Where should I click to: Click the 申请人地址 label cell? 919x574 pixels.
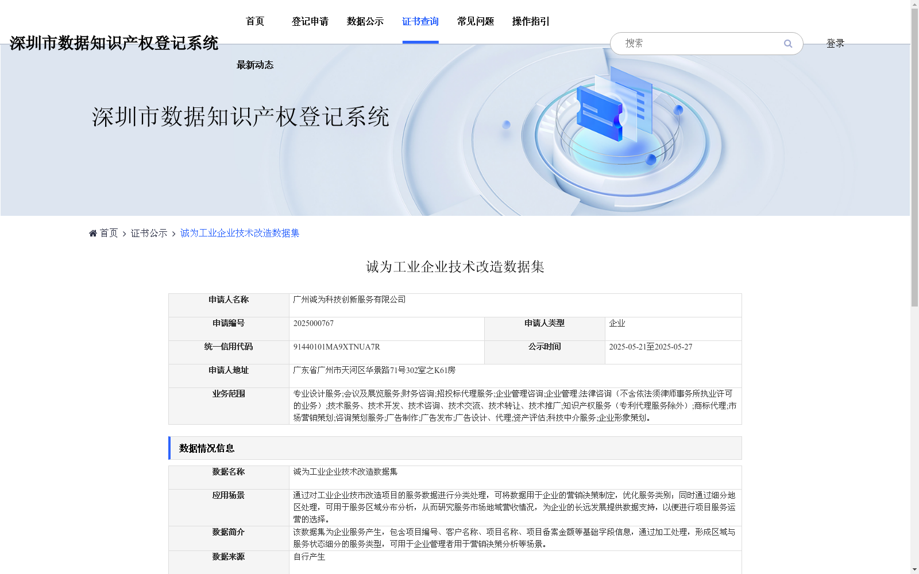point(229,376)
